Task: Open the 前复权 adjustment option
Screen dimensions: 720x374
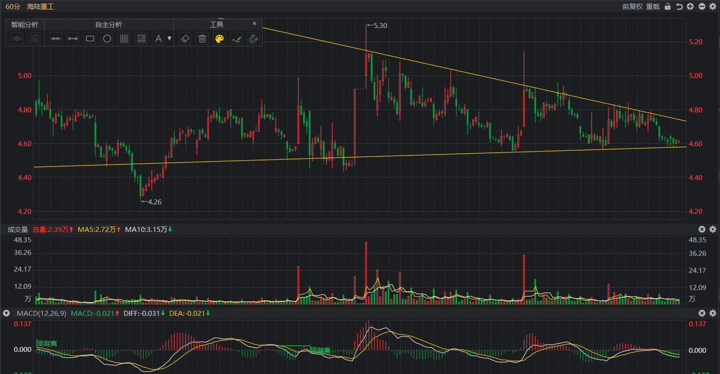Action: pyautogui.click(x=632, y=6)
